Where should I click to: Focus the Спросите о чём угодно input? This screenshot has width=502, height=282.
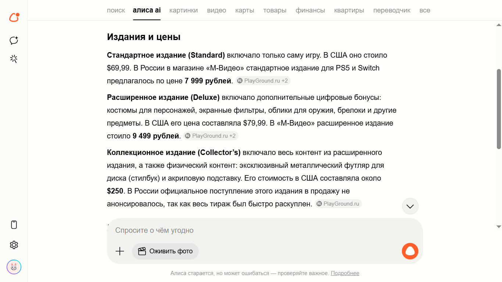pyautogui.click(x=257, y=230)
